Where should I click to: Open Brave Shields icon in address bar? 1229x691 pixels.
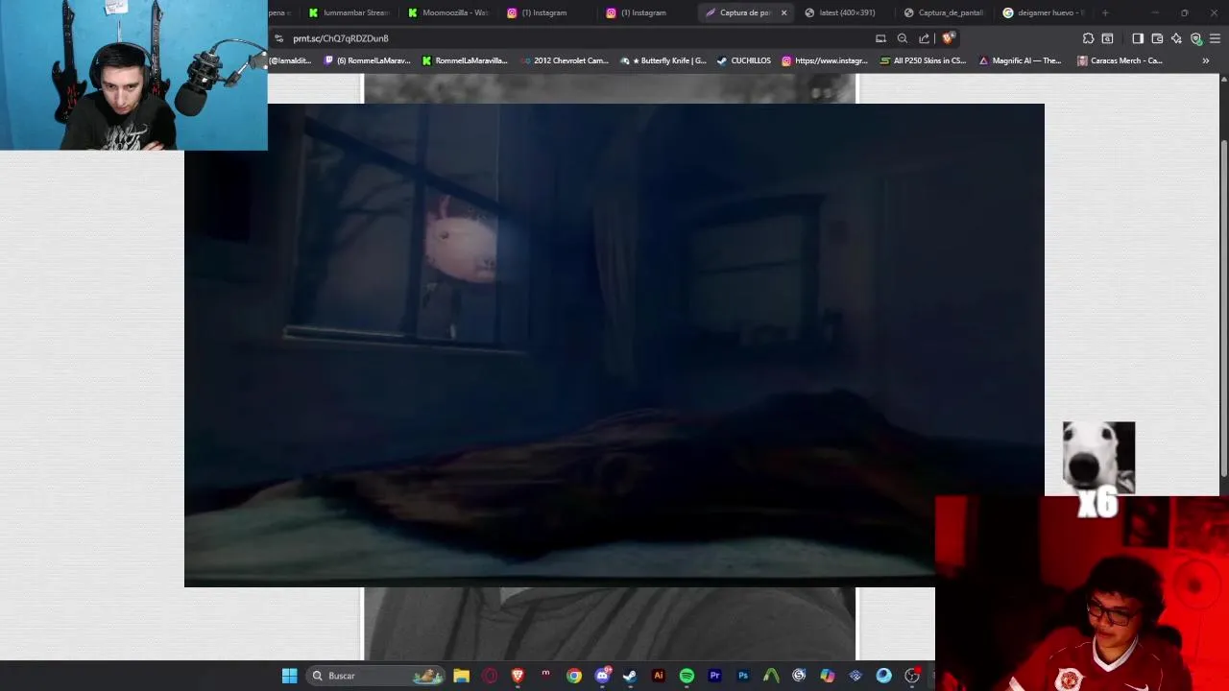coord(948,38)
